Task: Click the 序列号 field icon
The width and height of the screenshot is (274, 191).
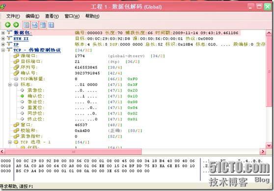Action: coord(16,67)
